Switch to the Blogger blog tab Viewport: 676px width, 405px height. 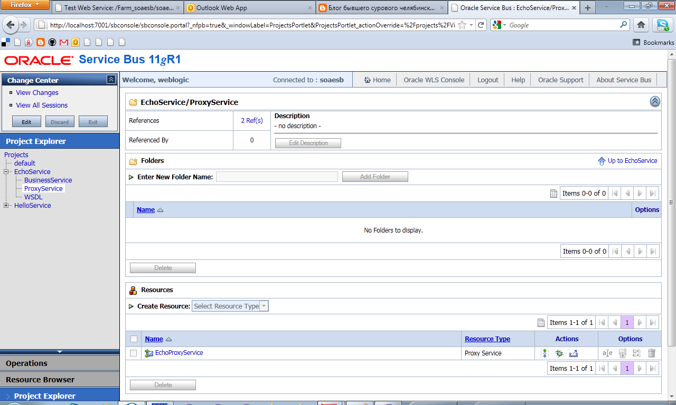[x=382, y=8]
